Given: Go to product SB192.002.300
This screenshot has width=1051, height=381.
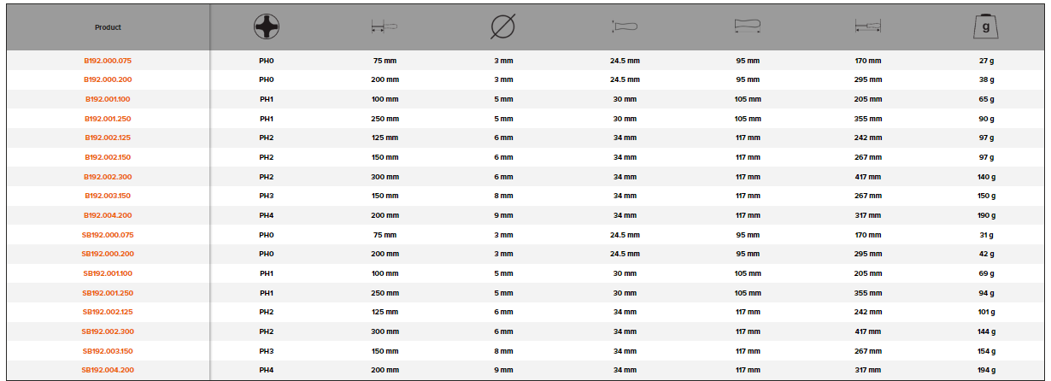Looking at the screenshot, I should coord(108,331).
